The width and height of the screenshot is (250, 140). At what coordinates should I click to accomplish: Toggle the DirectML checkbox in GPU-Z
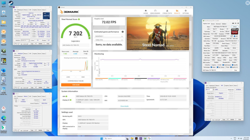coord(232,65)
